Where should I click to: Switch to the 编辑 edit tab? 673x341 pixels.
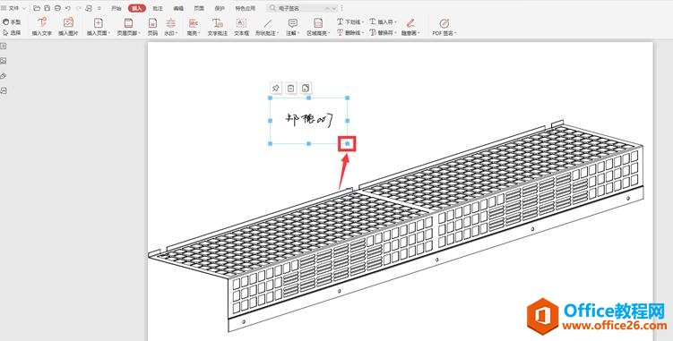click(x=178, y=8)
